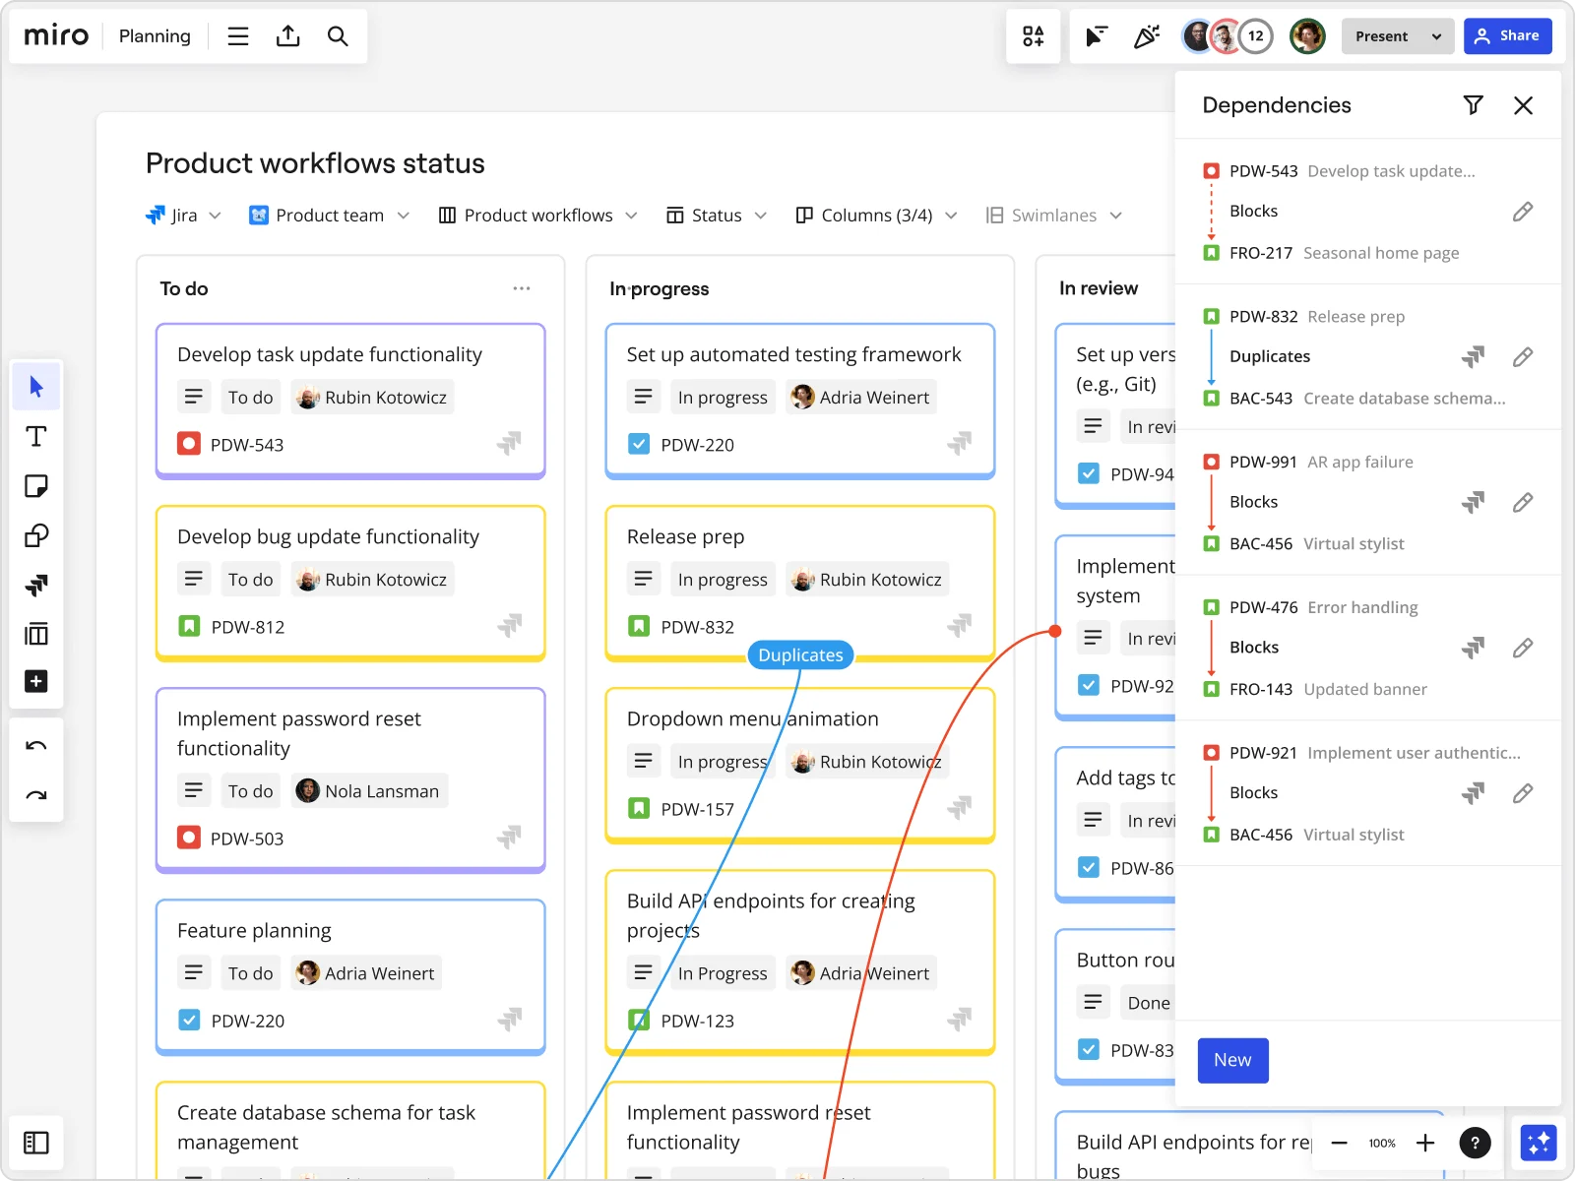Open the filter icon in Dependencies panel
Viewport: 1575px width, 1181px height.
click(x=1474, y=104)
